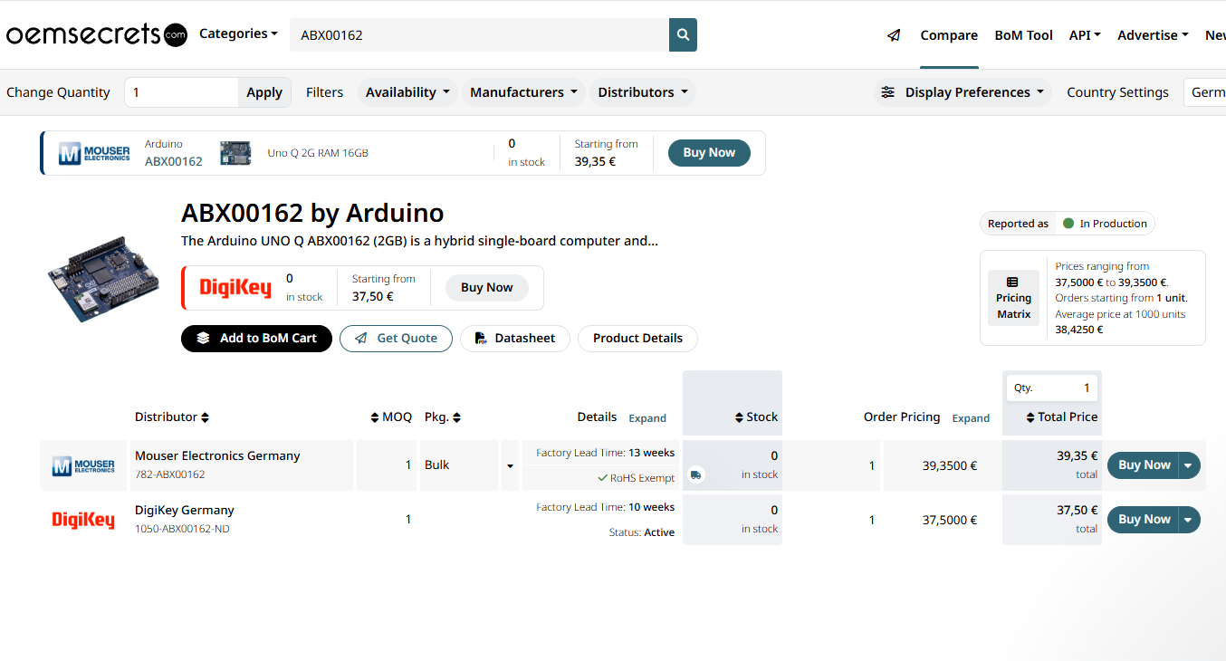This screenshot has height=661, width=1226.
Task: Expand the Order Pricing column link
Action: tap(971, 418)
